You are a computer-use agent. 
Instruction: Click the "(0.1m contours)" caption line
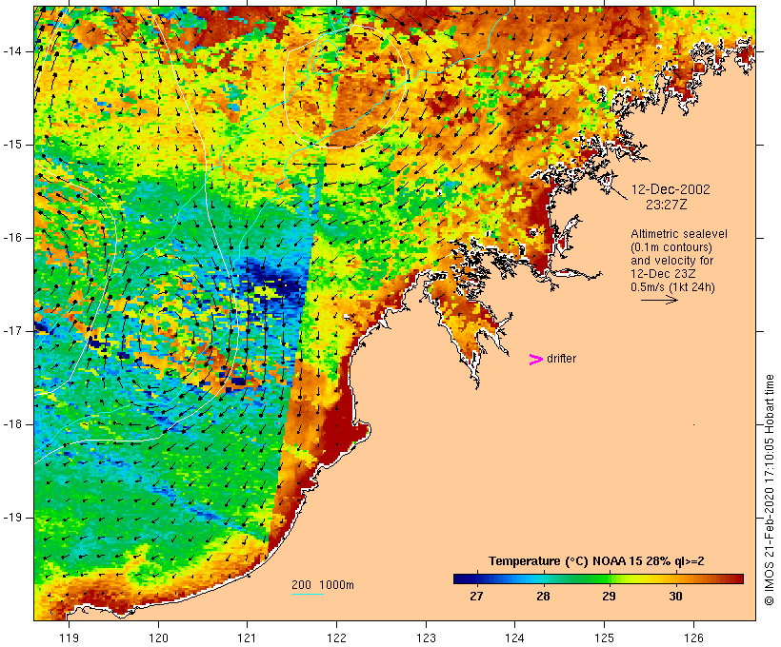tap(671, 247)
